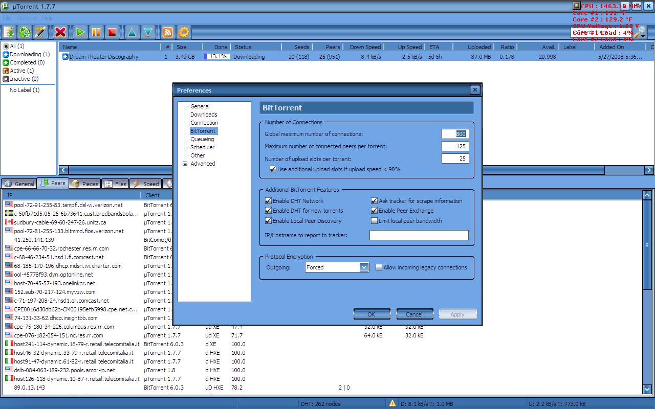Click the Move Down Queue triangle icon
This screenshot has height=409, width=655.
(148, 32)
